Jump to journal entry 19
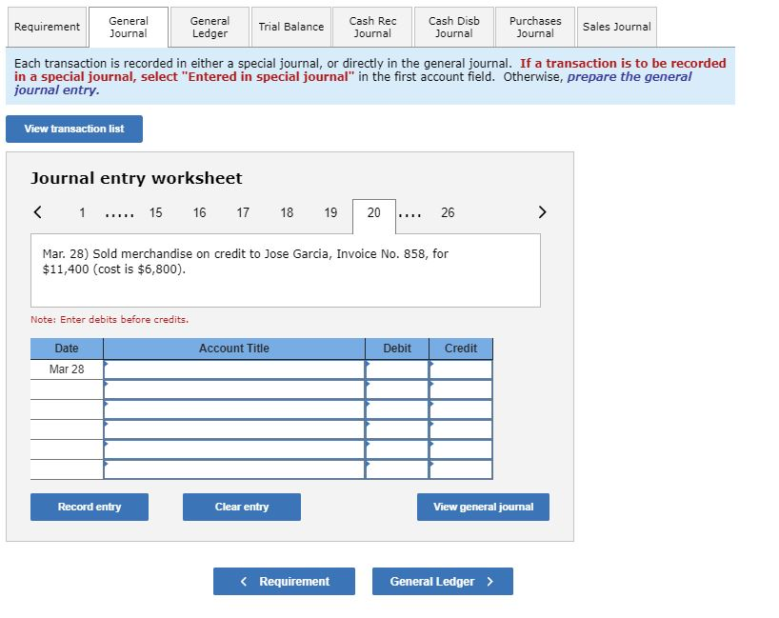Image resolution: width=779 pixels, height=618 pixels. (x=330, y=212)
